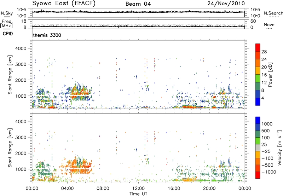Click the 2000 tick on the velocity panel axis

[x=21, y=153]
